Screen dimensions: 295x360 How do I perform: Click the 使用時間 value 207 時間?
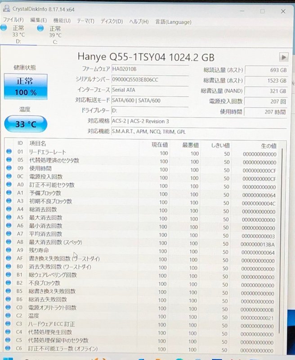[265, 112]
